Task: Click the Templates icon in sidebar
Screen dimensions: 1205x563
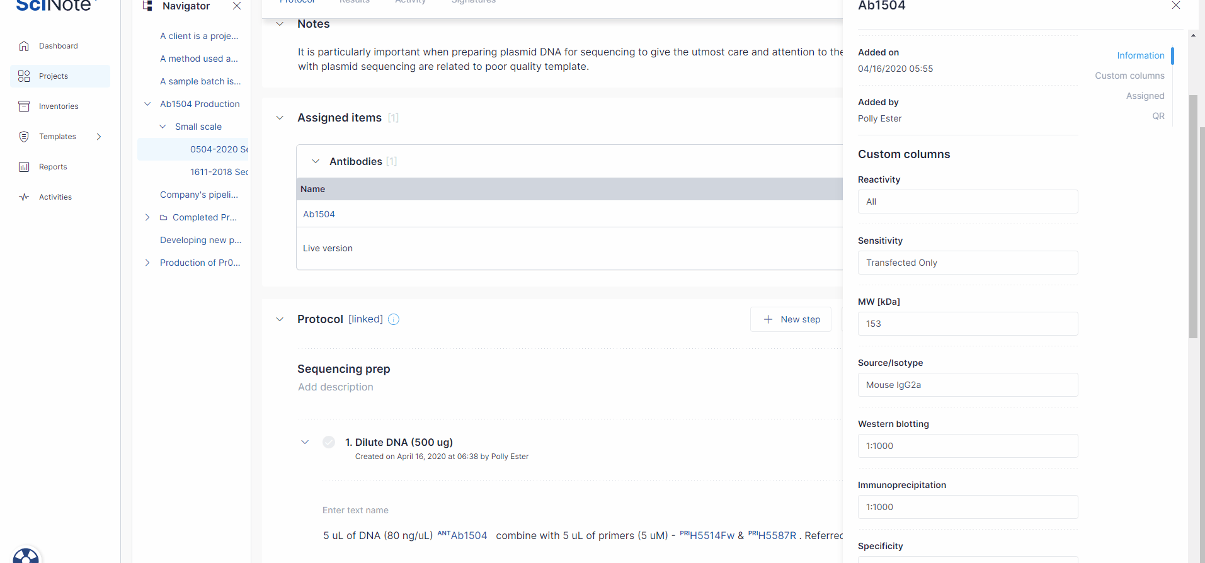Action: [24, 137]
